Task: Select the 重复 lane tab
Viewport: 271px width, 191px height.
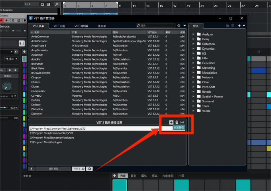Action: point(133,176)
